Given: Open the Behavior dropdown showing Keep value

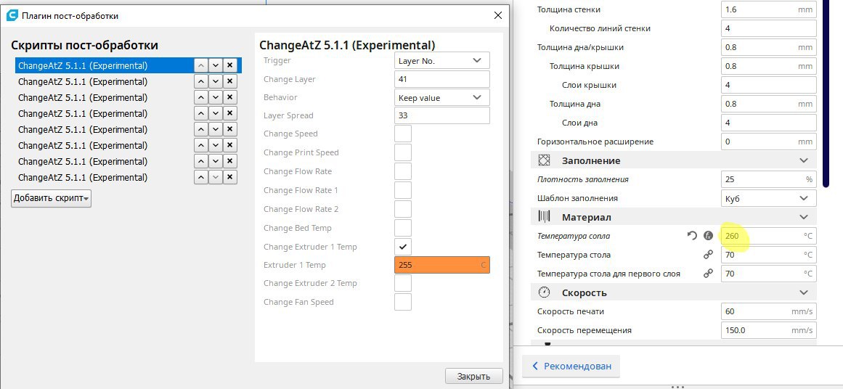Looking at the screenshot, I should (x=442, y=98).
